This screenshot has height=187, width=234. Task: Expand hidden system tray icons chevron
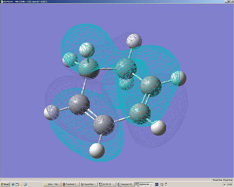tap(224, 185)
